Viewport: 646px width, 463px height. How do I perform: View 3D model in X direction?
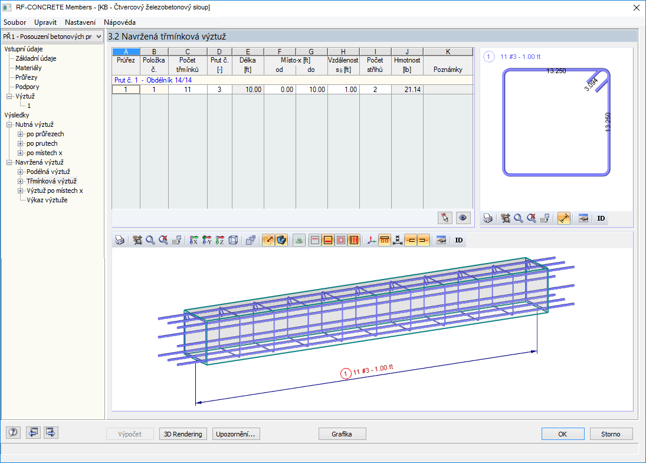194,240
